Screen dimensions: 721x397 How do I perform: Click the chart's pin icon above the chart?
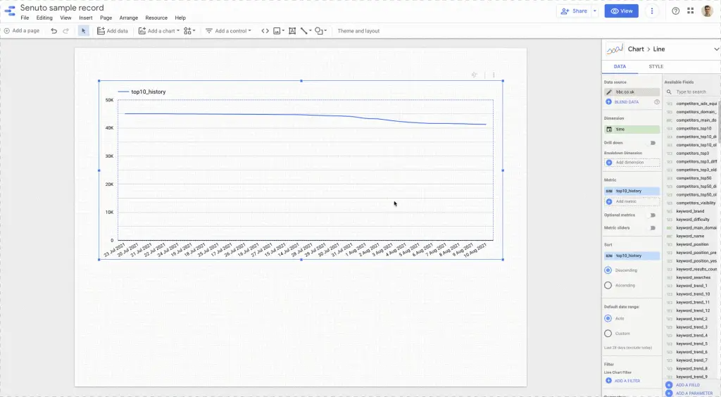coord(474,75)
